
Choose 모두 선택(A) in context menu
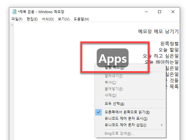(130, 104)
